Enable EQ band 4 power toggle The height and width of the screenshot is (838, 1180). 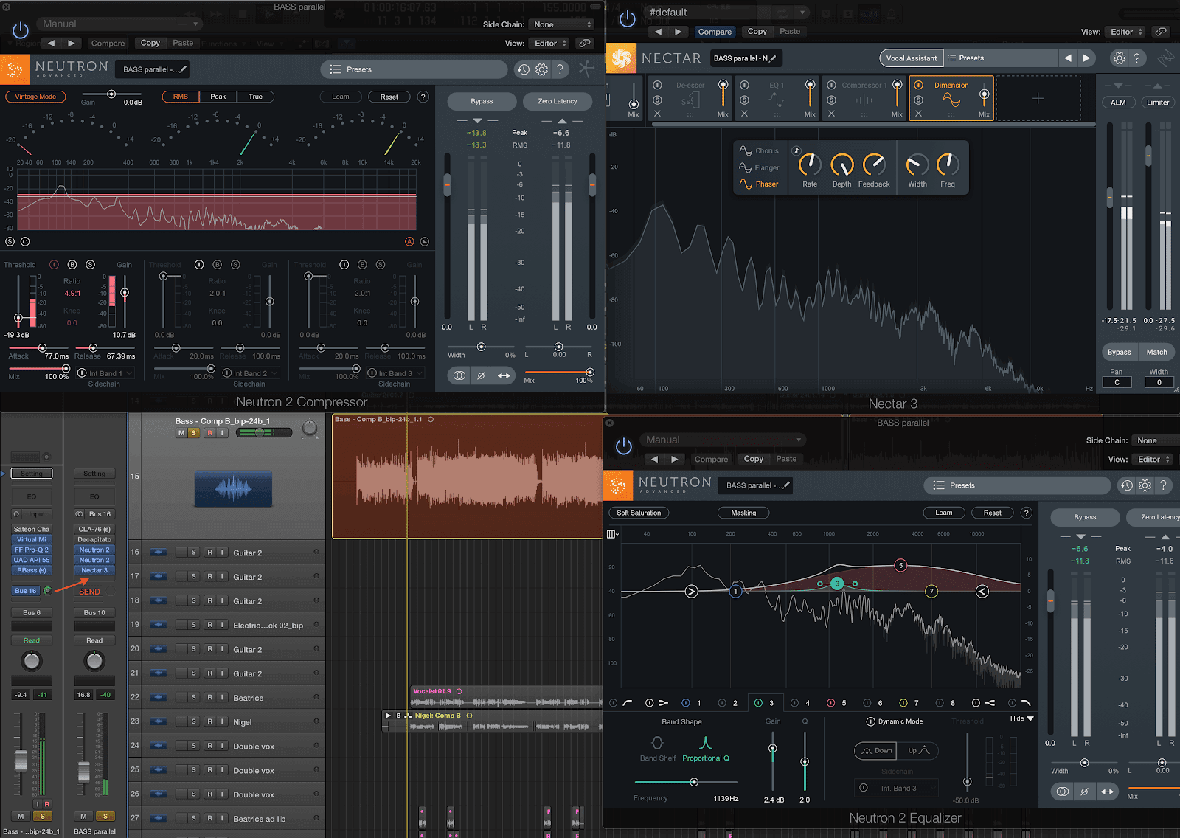click(794, 703)
